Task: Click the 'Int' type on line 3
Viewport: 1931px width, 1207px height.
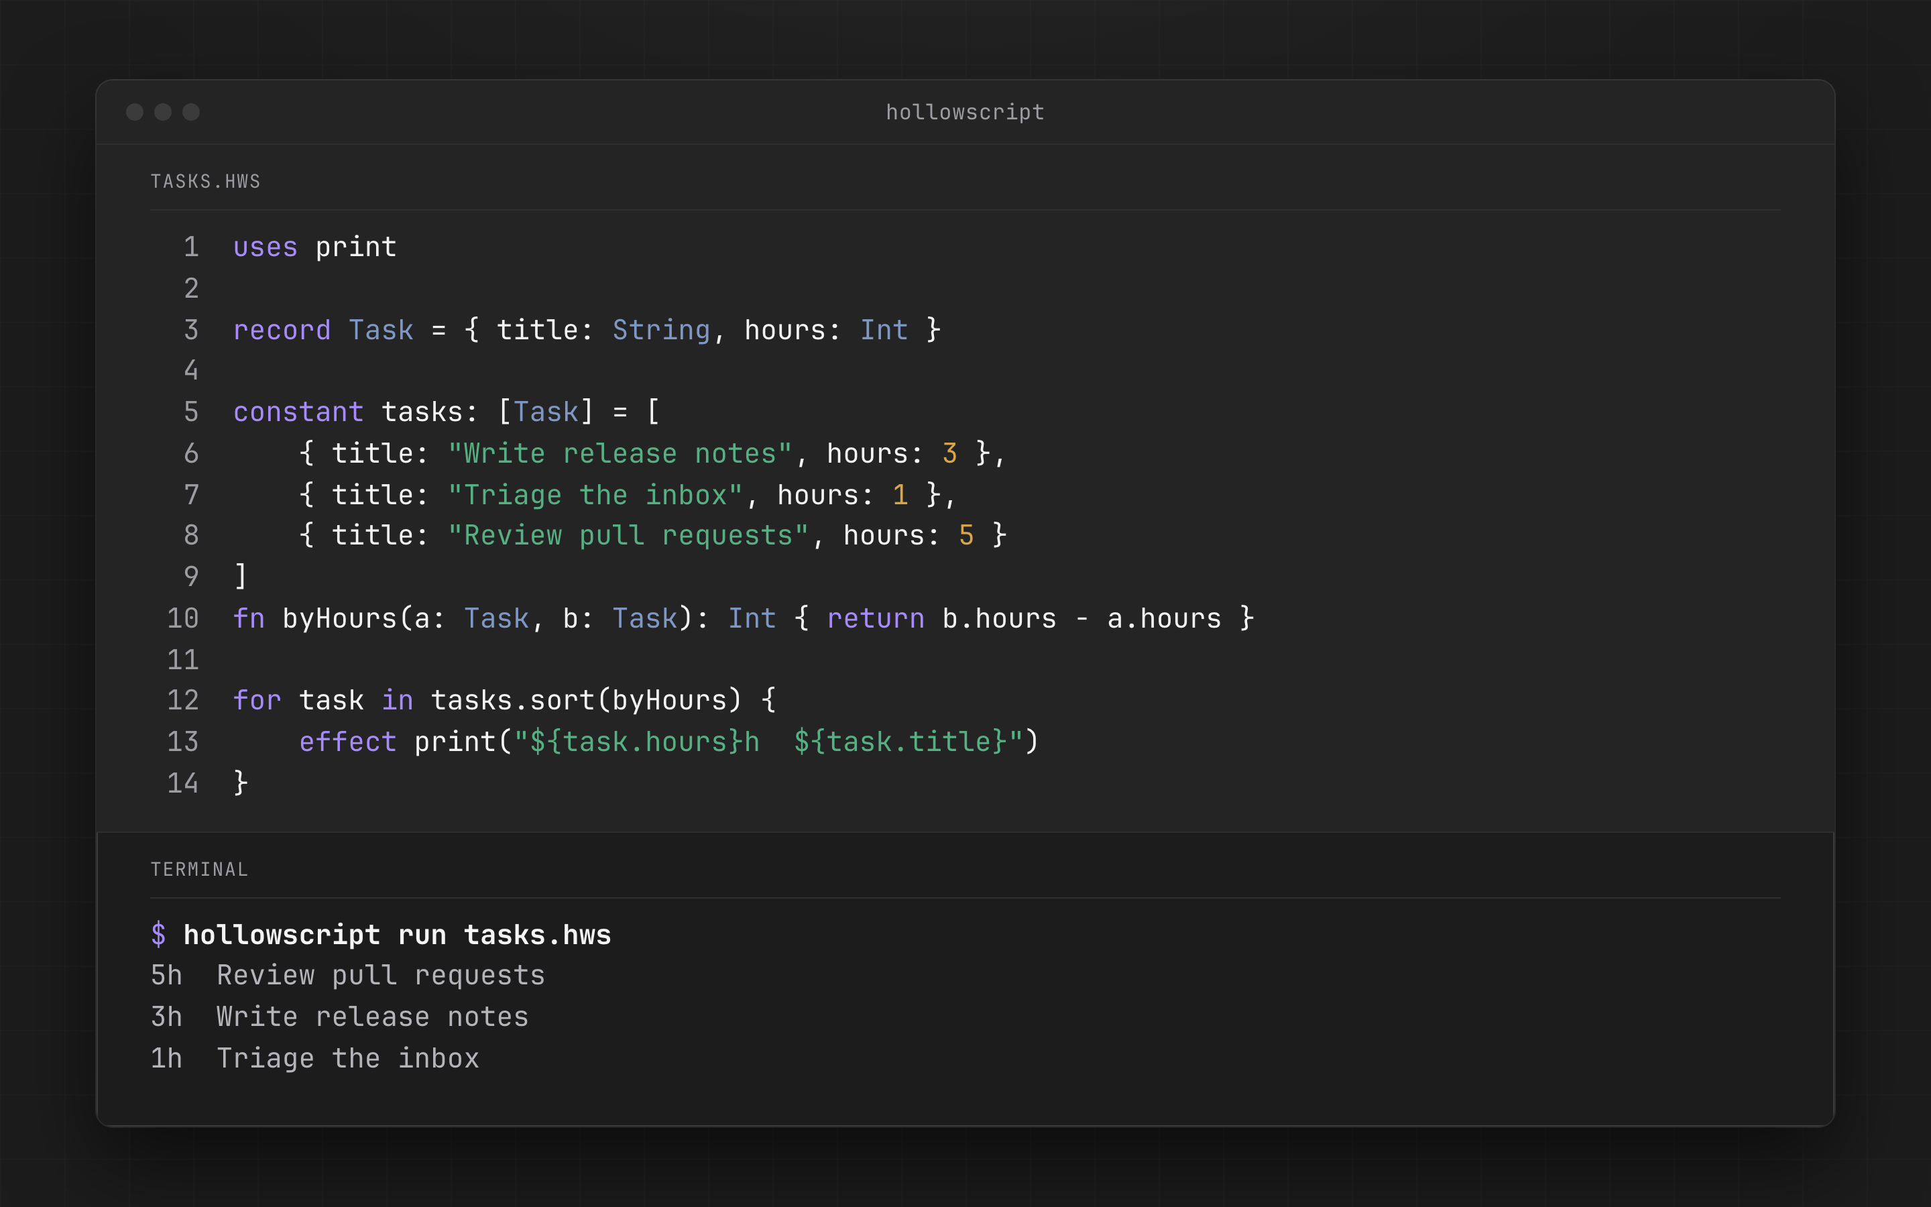Action: [884, 330]
